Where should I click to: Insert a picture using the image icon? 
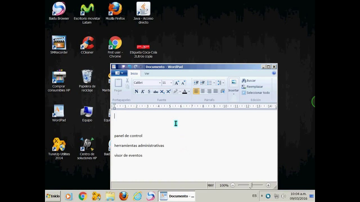(233, 82)
